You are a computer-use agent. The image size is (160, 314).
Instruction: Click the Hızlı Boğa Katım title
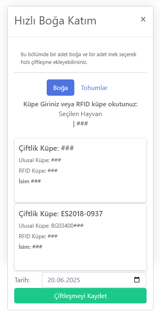tap(55, 21)
